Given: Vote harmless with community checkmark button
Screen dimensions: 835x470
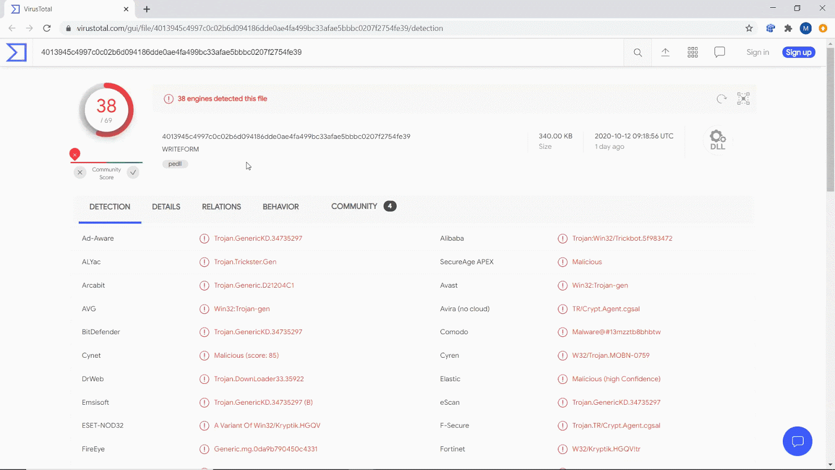Looking at the screenshot, I should tap(133, 172).
